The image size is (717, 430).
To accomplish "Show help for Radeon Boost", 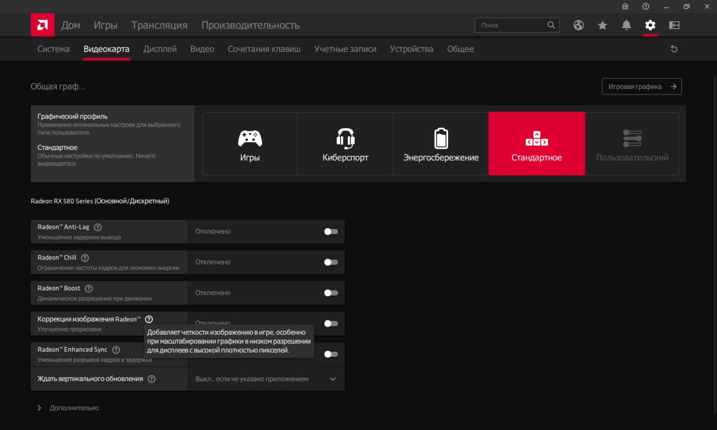I will pyautogui.click(x=89, y=289).
